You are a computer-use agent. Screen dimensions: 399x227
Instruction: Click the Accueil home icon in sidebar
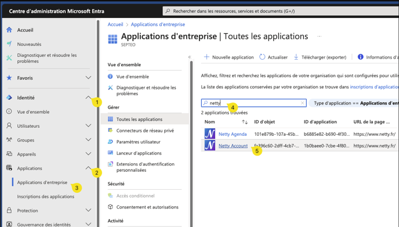tap(9, 30)
